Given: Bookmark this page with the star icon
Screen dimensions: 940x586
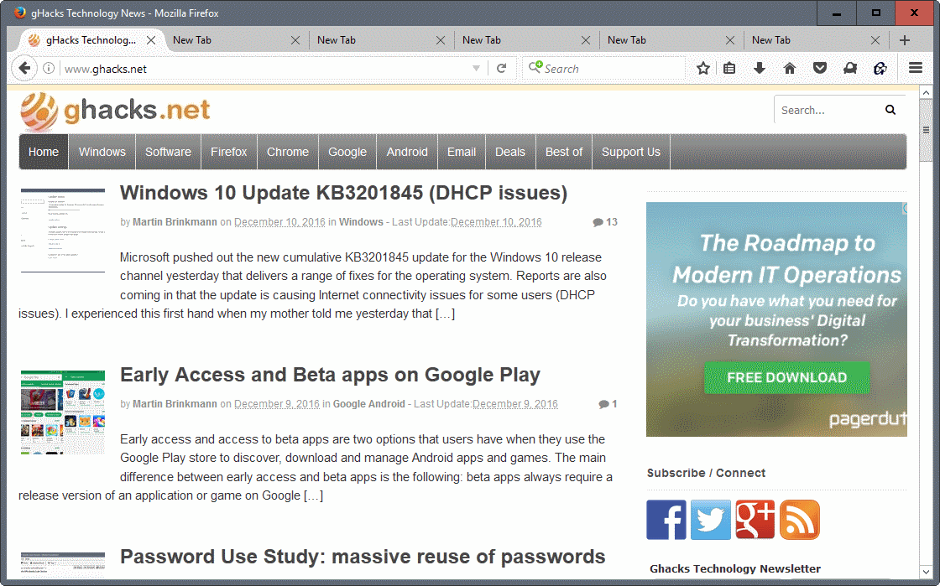Looking at the screenshot, I should (x=703, y=68).
